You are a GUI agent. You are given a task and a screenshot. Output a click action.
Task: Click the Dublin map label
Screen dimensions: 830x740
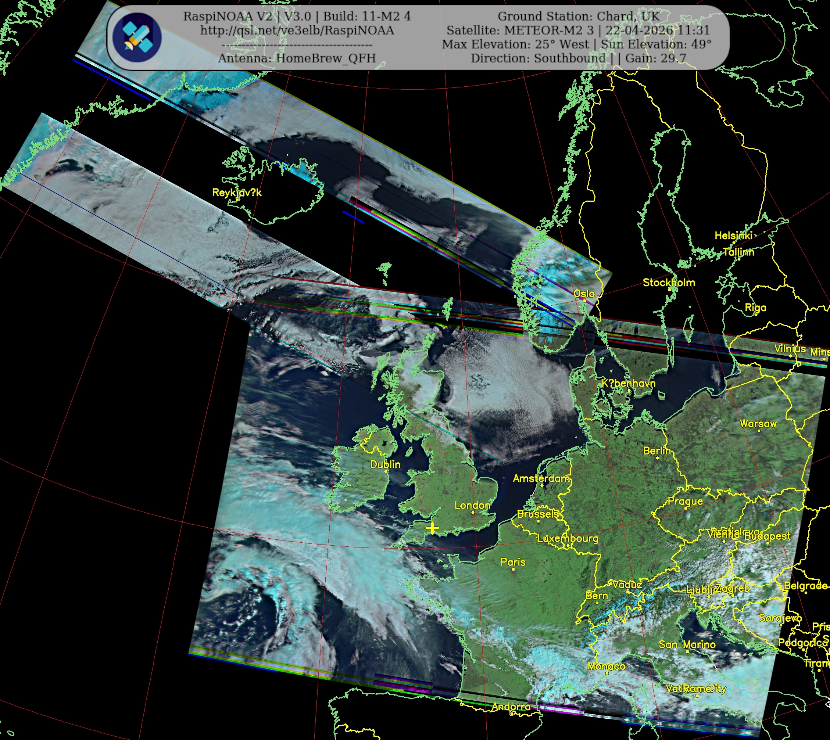(385, 464)
